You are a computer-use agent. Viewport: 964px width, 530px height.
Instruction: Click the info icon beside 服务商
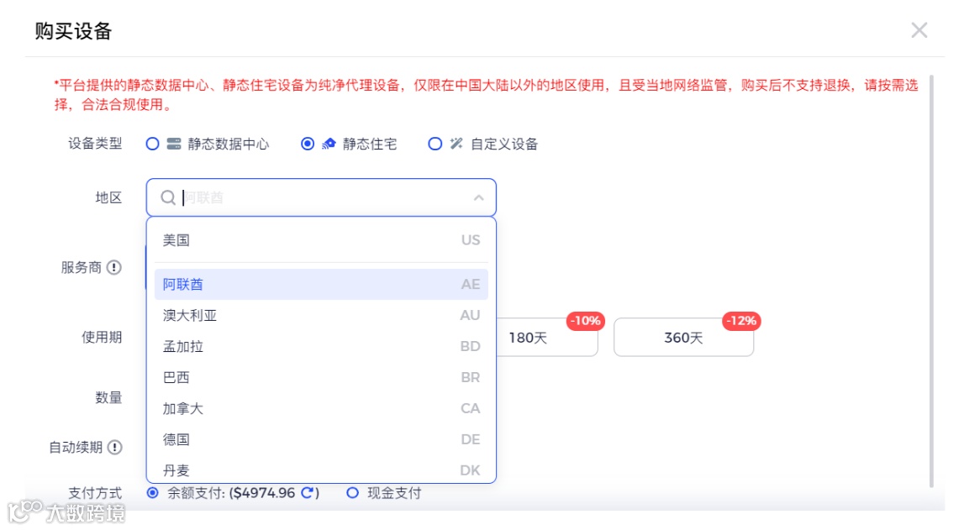point(115,268)
